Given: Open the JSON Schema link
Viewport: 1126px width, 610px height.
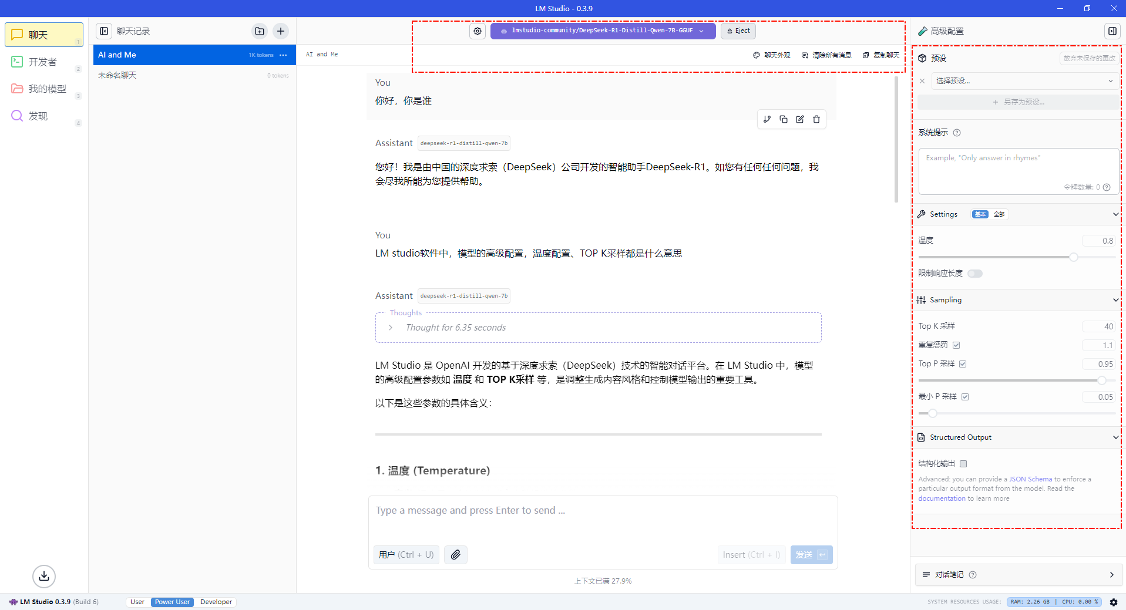Looking at the screenshot, I should (1031, 479).
